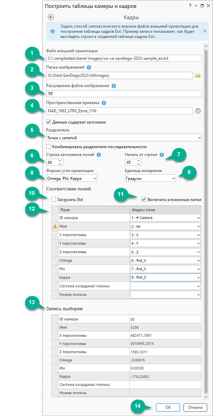This screenshot has width=213, height=416.
Task: Enable Комбинировать разделители последовательности checkbox
Action: pos(48,147)
